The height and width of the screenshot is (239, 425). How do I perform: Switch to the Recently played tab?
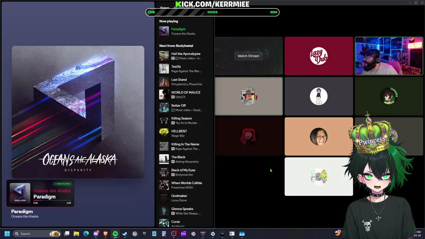(x=184, y=8)
